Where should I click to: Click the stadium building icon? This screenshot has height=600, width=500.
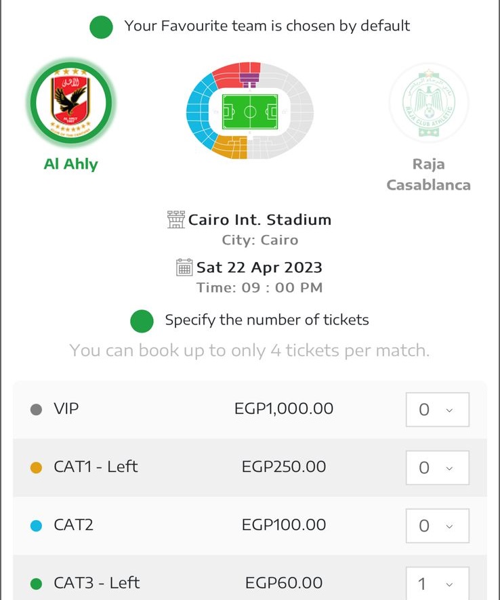pyautogui.click(x=176, y=219)
